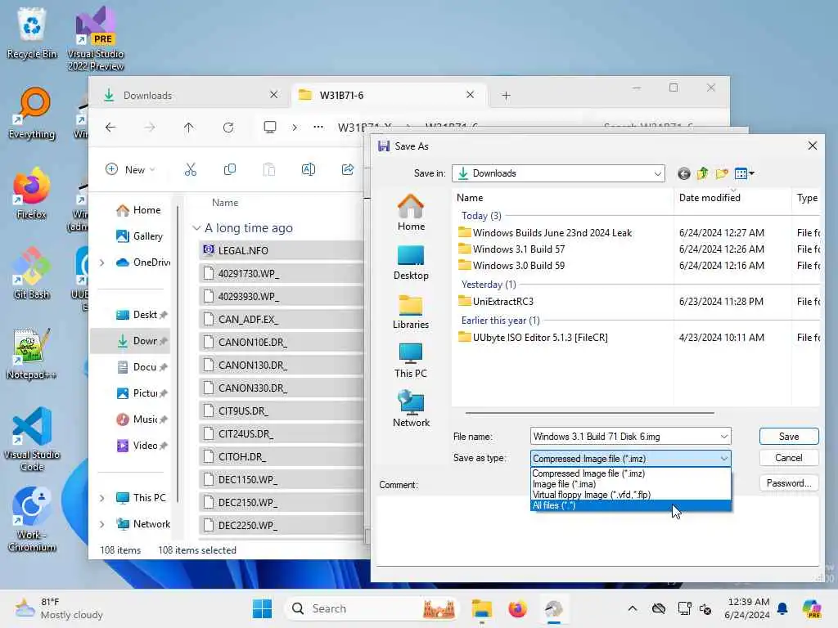Select the LEGAL.NFO file in Explorer
This screenshot has width=838, height=628.
pyautogui.click(x=282, y=250)
